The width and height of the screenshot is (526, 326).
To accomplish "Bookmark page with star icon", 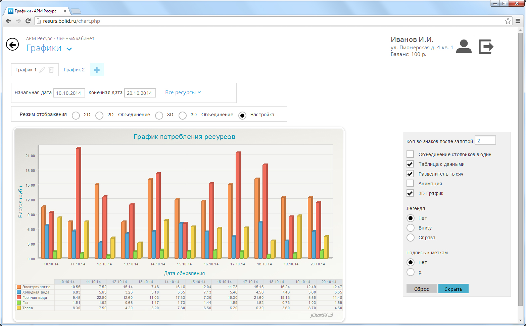I will pos(508,21).
